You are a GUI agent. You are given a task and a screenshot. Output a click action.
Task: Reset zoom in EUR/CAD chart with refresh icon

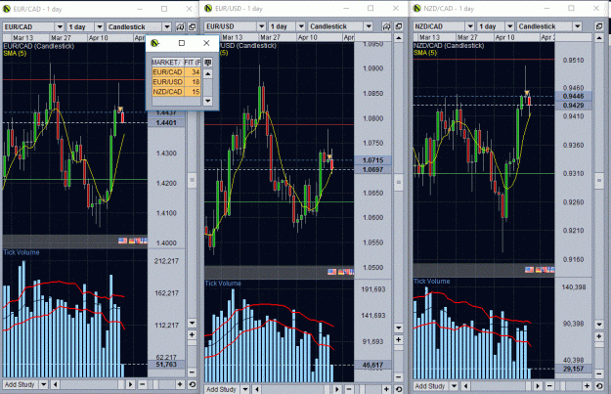(193, 384)
